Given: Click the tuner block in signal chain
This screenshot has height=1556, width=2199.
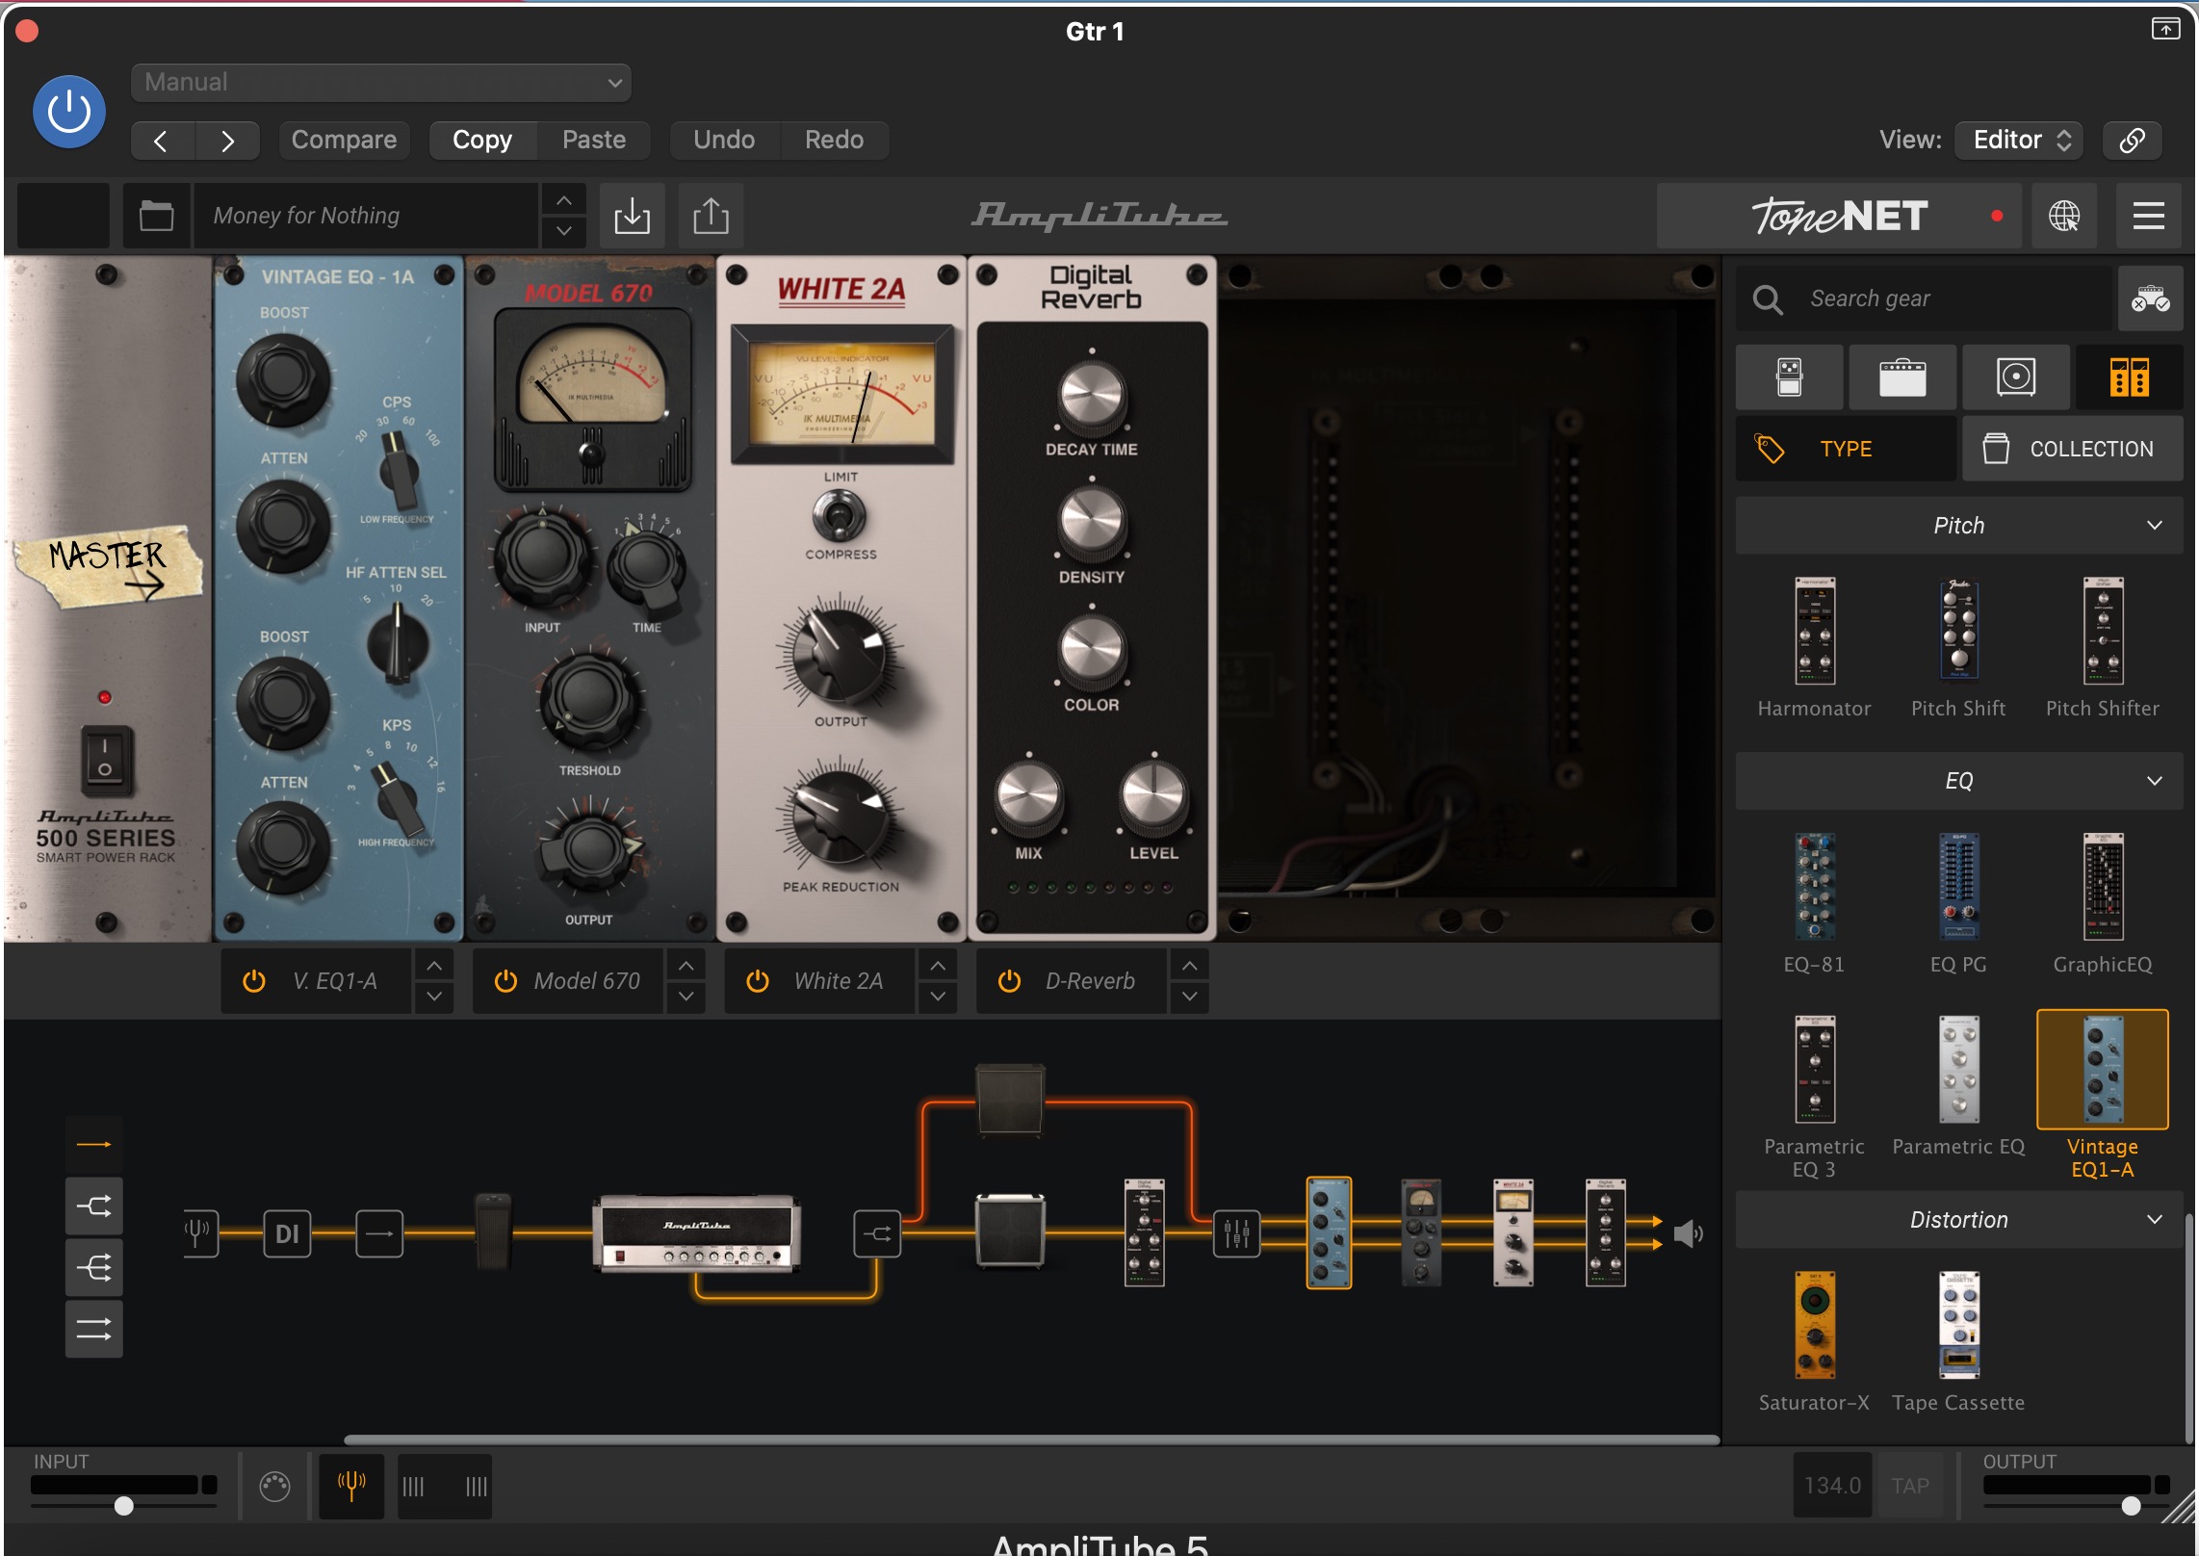Looking at the screenshot, I should click(200, 1233).
